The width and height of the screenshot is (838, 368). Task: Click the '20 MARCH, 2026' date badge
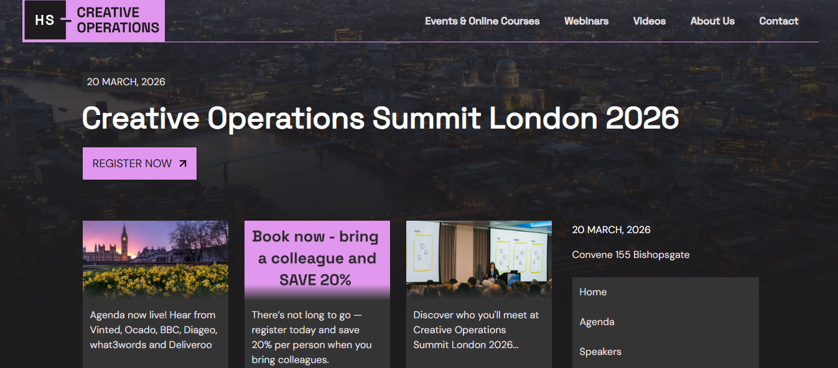click(x=126, y=81)
